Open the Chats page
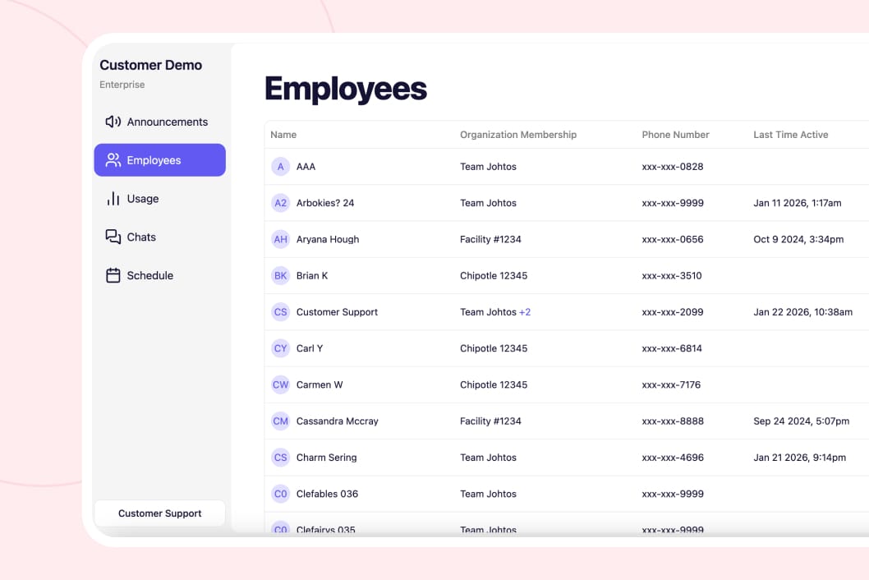 (159, 237)
